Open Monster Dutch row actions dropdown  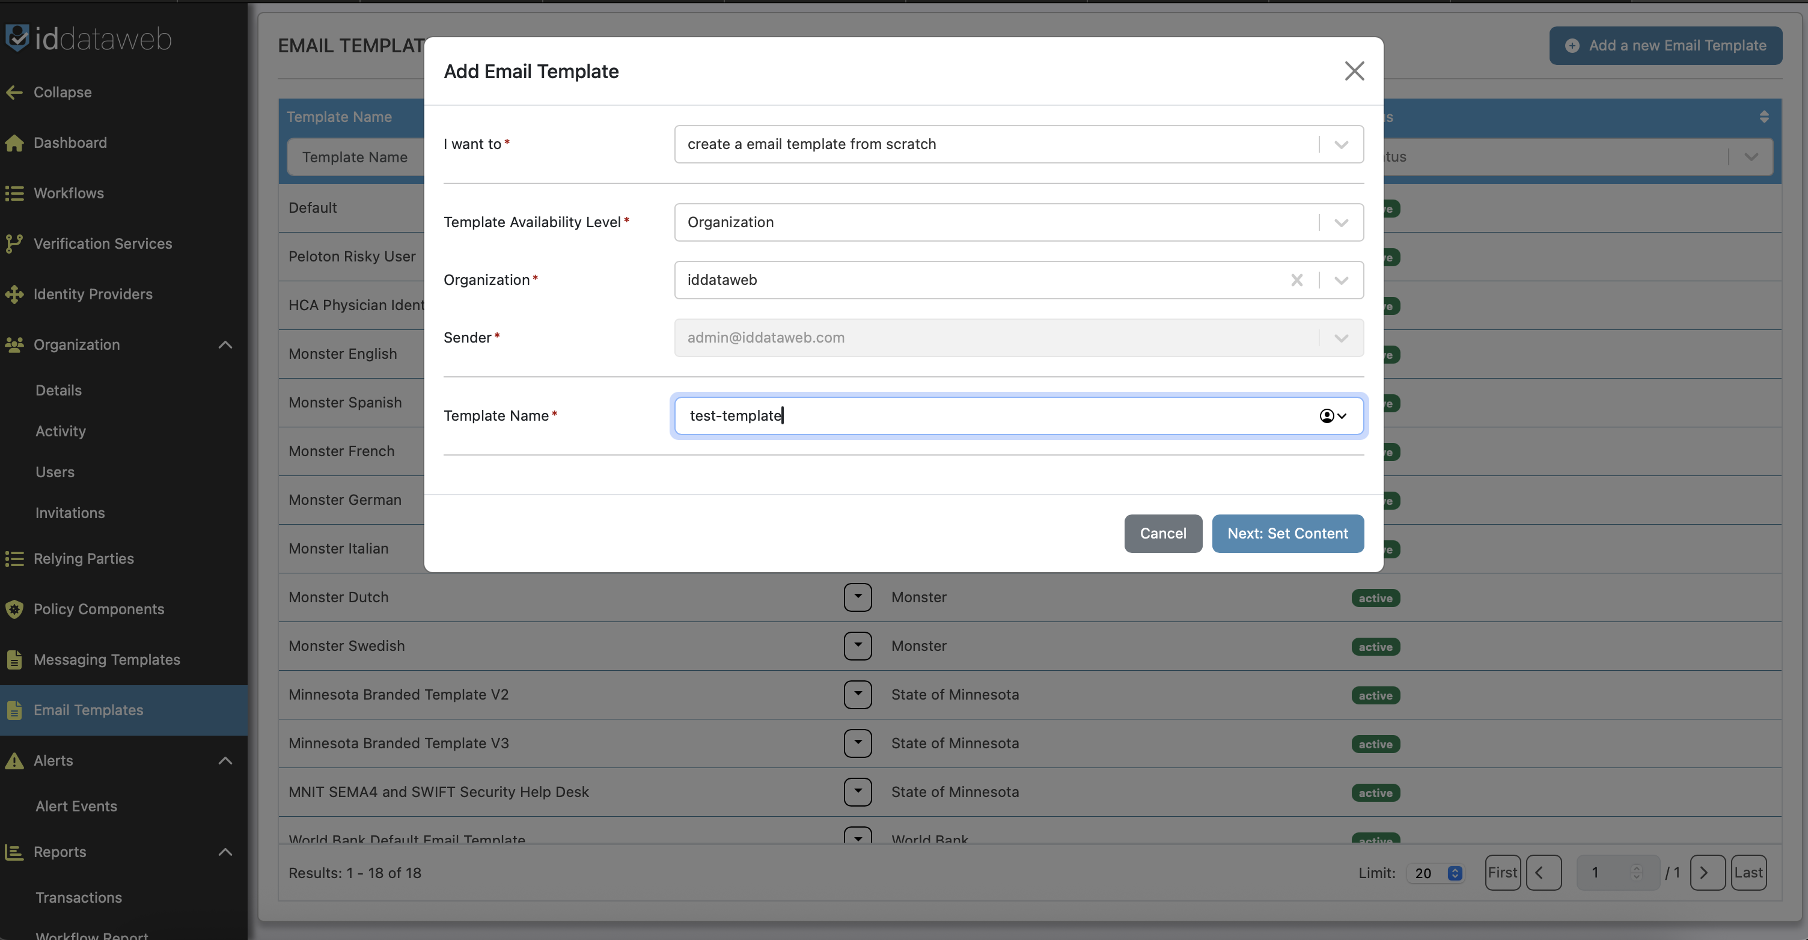(x=857, y=597)
